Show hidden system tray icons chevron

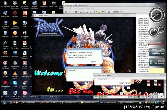[x=144, y=102]
